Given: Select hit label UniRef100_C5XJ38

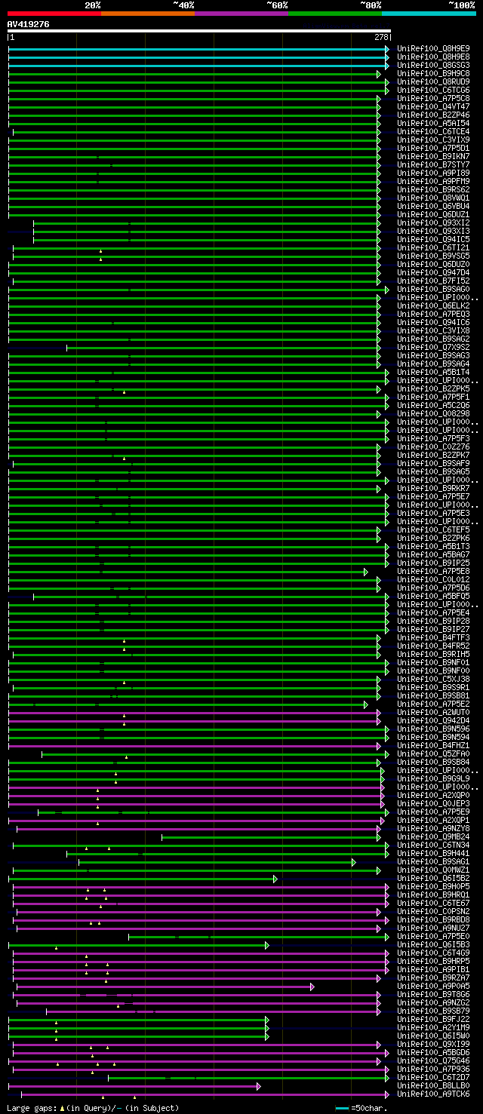Looking at the screenshot, I should pos(433,679).
